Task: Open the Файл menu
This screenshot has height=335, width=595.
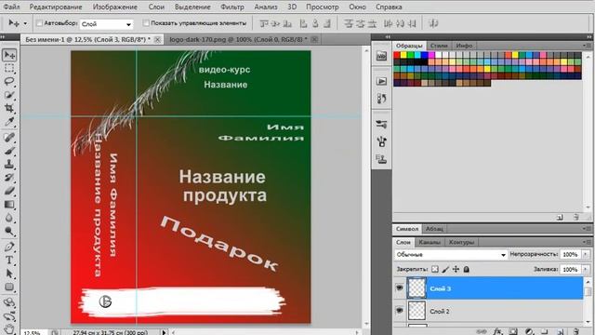Action: point(12,7)
